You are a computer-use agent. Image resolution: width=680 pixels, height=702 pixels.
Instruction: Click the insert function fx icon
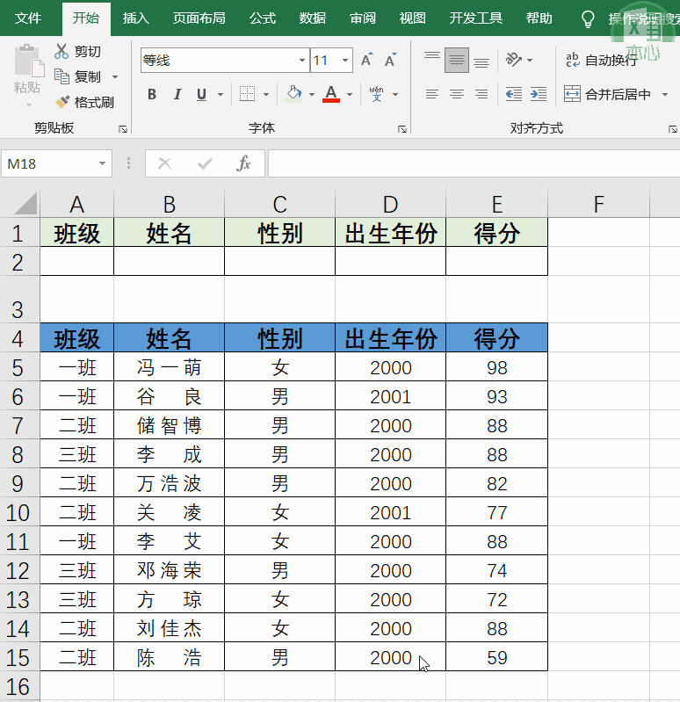coord(243,164)
